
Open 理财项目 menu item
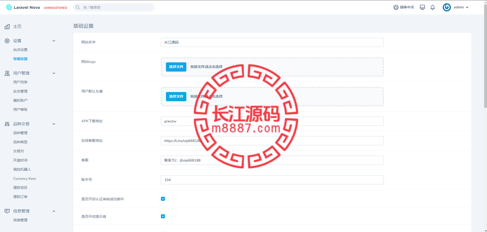20,188
